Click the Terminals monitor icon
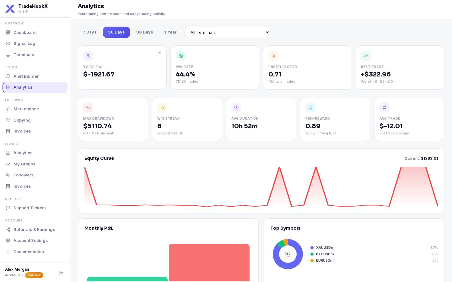The width and height of the screenshot is (452, 282). (x=8, y=55)
